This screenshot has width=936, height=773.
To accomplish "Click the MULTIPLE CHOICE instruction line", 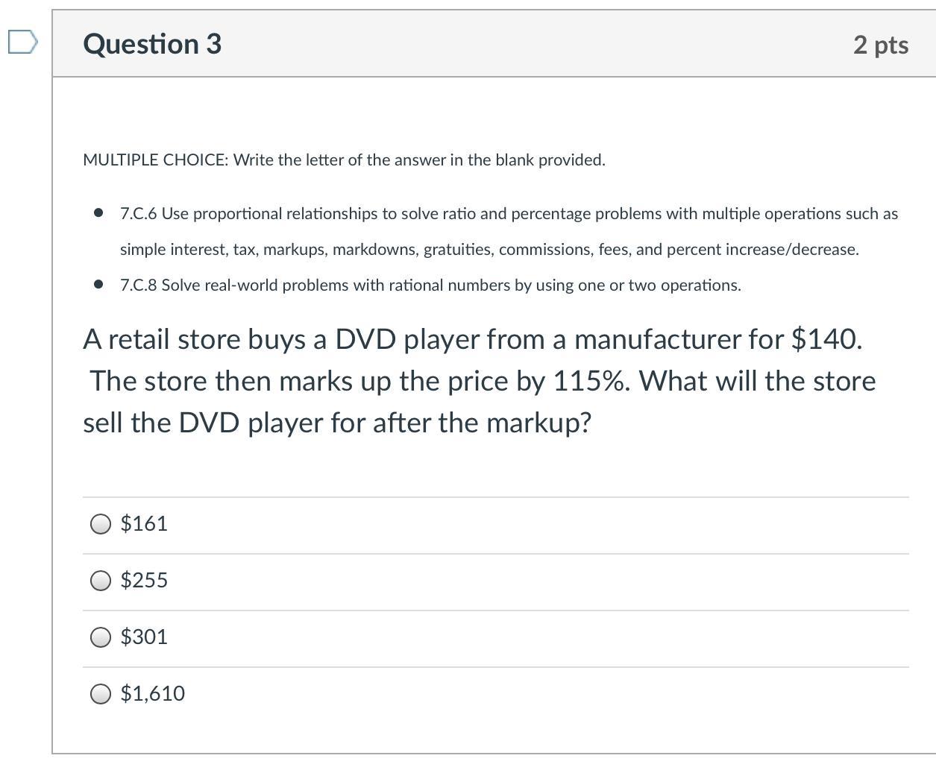I will coord(344,160).
